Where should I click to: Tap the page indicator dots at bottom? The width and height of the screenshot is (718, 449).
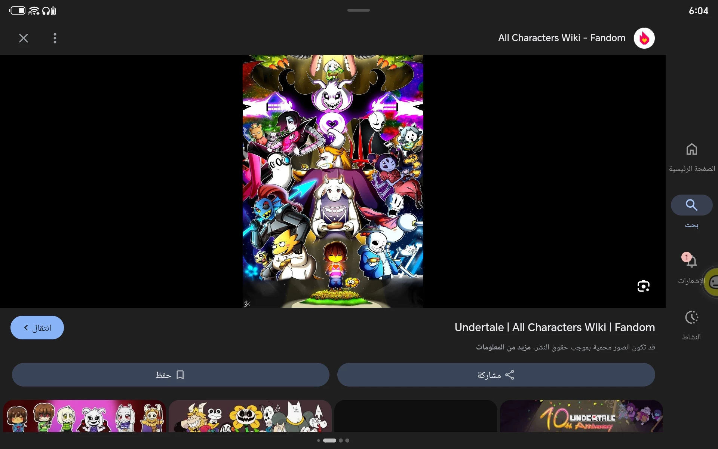tap(333, 440)
